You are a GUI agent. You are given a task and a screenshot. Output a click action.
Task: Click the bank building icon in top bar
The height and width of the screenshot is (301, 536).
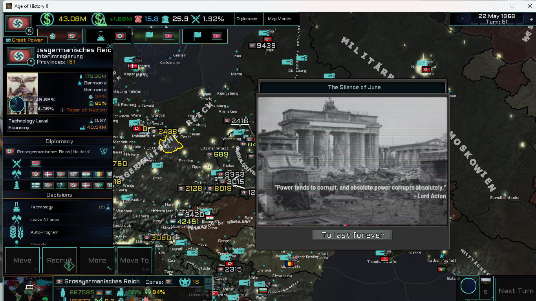tap(165, 19)
